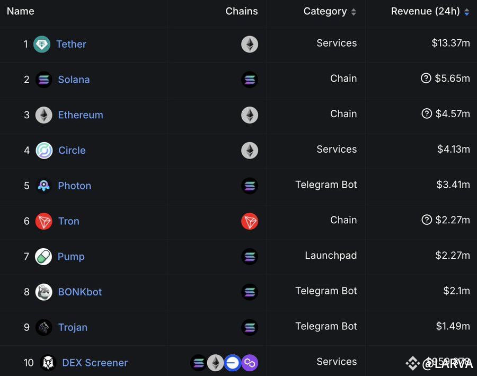This screenshot has height=376, width=477.
Task: Toggle the Category column sort order
Action: [354, 11]
